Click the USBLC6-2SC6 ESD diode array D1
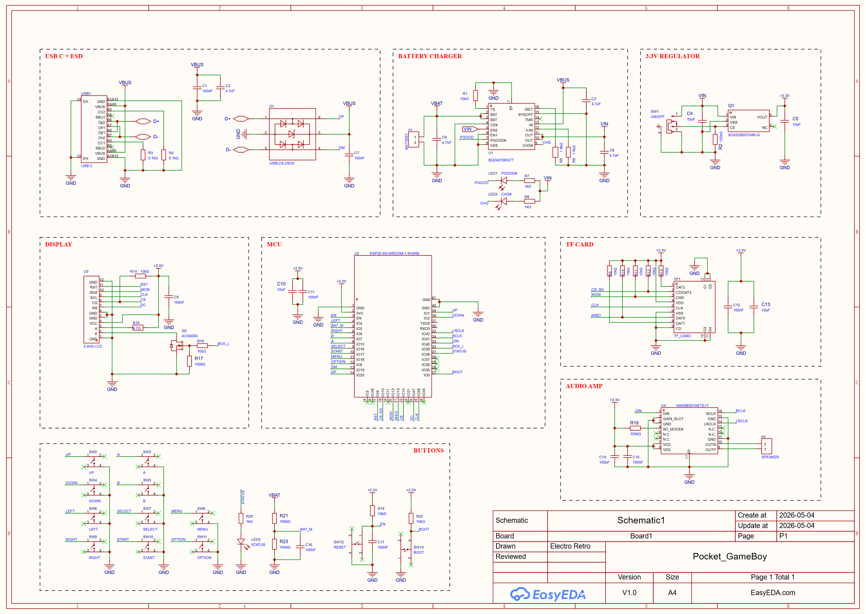The height and width of the screenshot is (614, 866). (x=292, y=134)
